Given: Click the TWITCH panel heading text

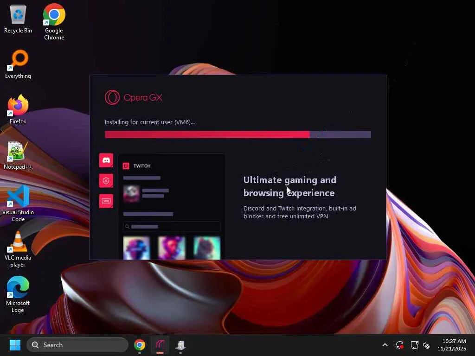Looking at the screenshot, I should (142, 166).
